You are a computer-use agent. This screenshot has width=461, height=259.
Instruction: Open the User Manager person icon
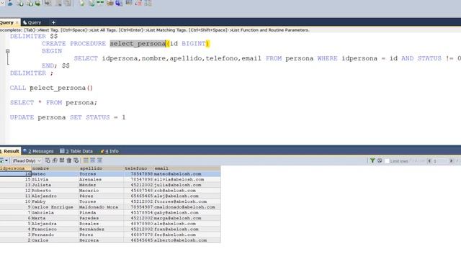point(10,3)
